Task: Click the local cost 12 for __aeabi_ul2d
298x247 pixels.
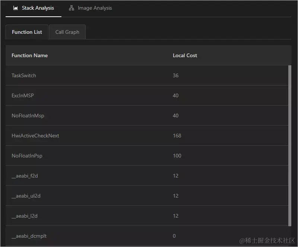Action: (x=175, y=196)
